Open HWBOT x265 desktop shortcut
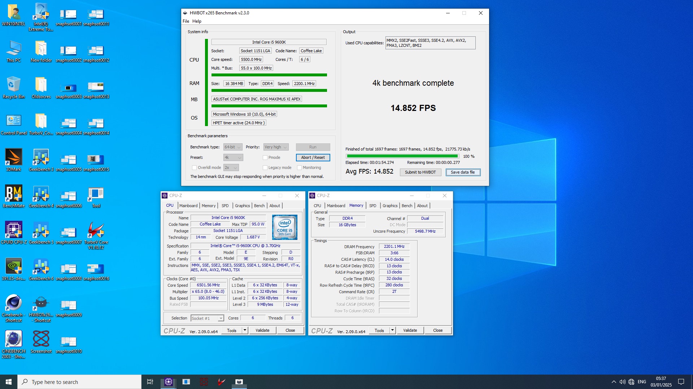Viewport: 693px width, 389px height. pyautogui.click(x=41, y=309)
